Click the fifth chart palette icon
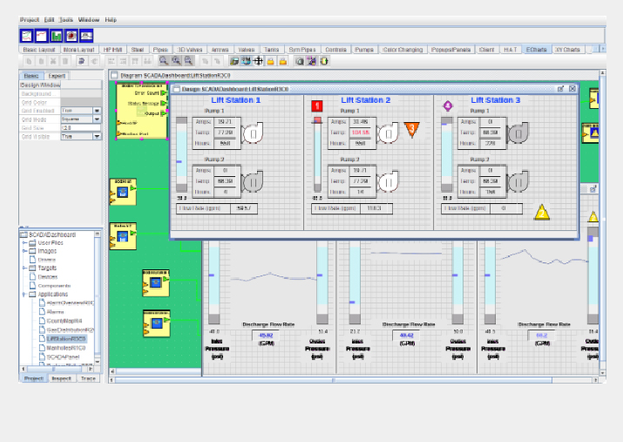The height and width of the screenshot is (442, 623). pyautogui.click(x=86, y=36)
